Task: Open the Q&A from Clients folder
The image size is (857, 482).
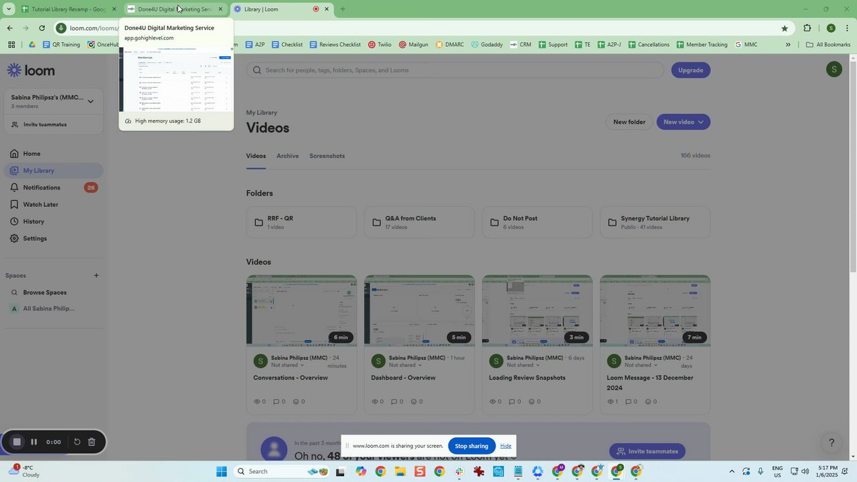Action: coord(419,222)
